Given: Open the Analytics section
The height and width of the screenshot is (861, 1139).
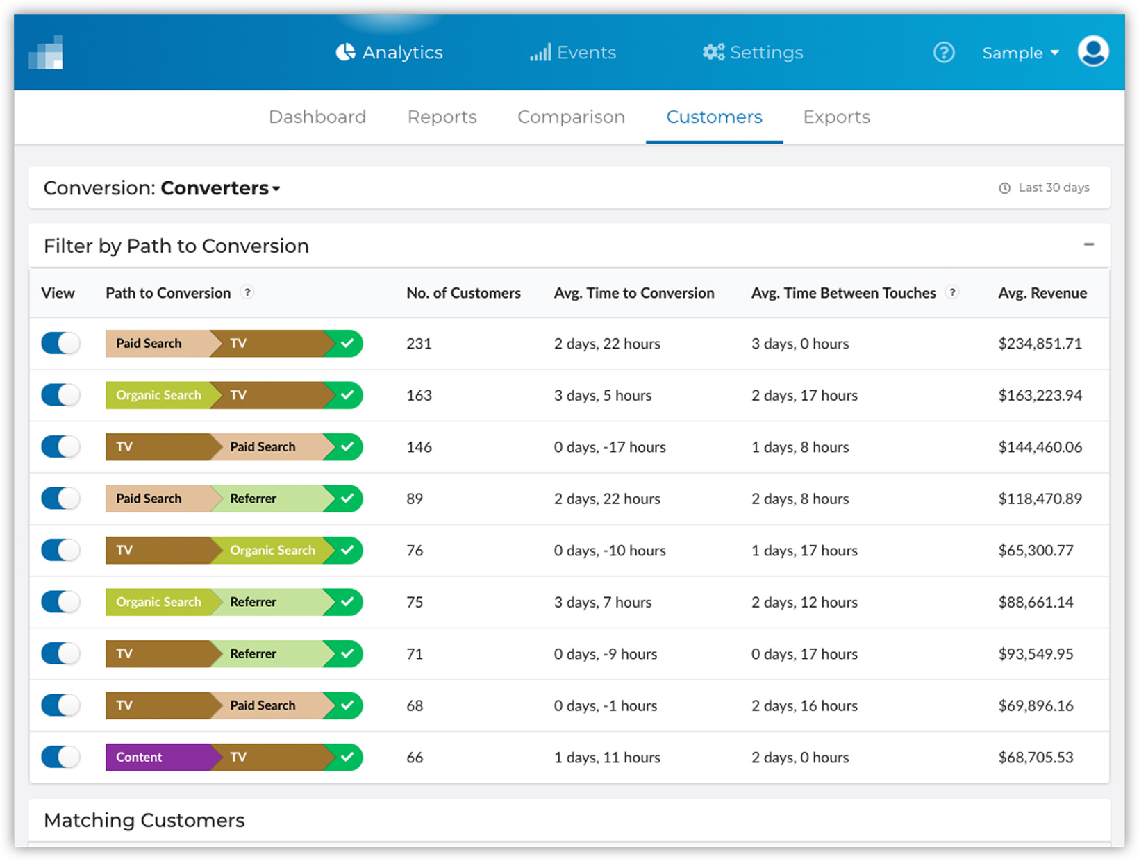Looking at the screenshot, I should click(389, 52).
